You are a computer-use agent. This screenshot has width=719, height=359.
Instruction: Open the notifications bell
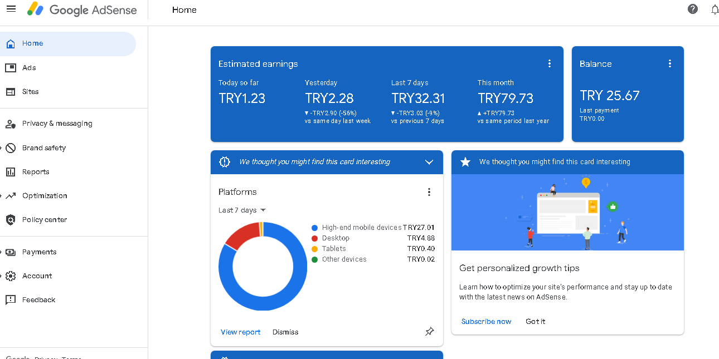(x=715, y=9)
